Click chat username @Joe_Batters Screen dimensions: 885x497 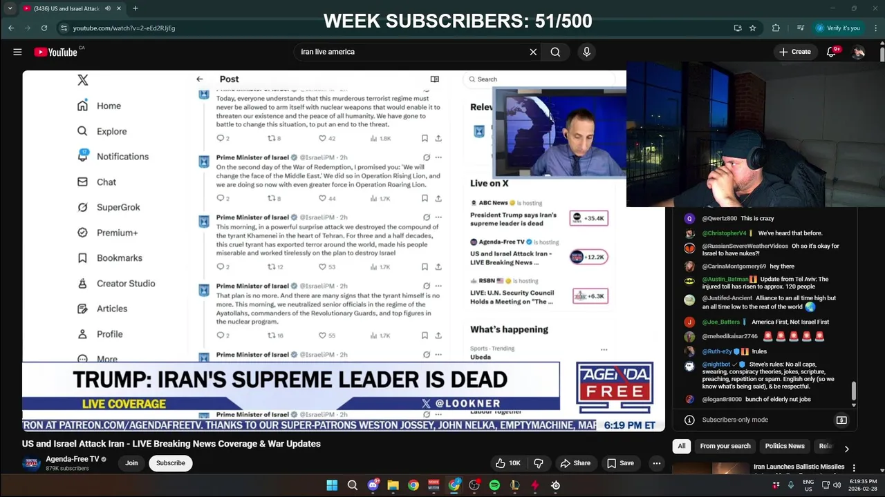pos(721,322)
